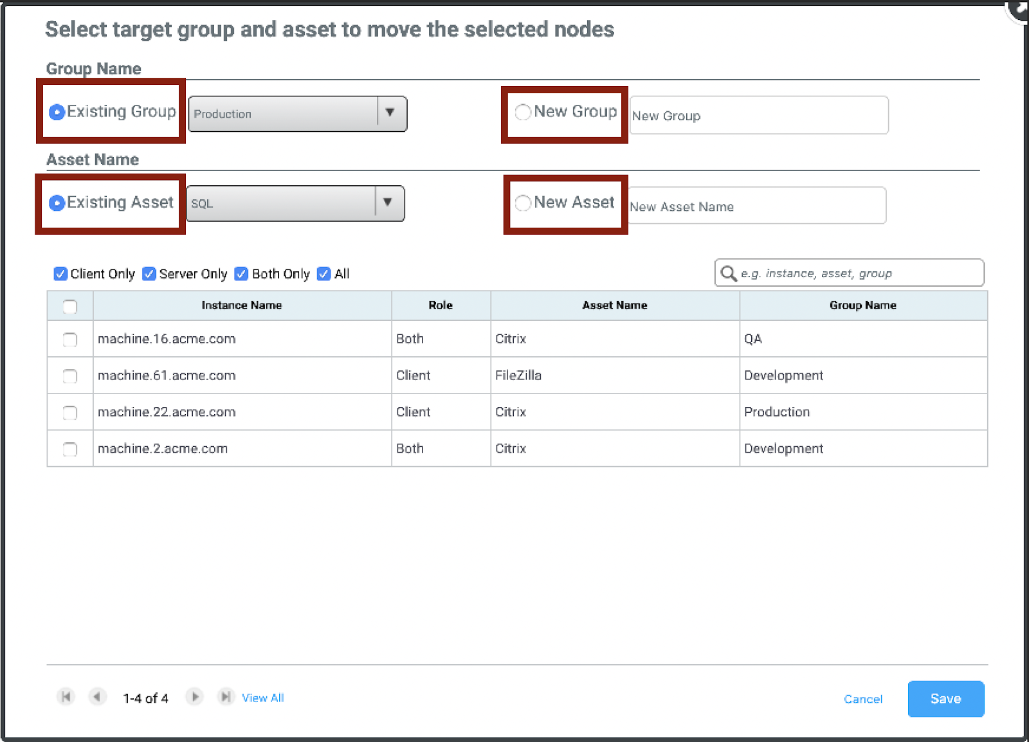Sort by Instance Name column header
Image resolution: width=1029 pixels, height=742 pixels.
point(242,305)
